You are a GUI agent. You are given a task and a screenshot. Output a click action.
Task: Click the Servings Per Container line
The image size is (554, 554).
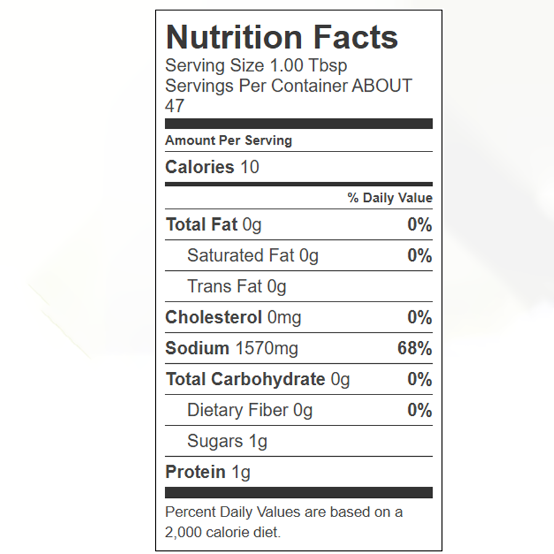(288, 86)
